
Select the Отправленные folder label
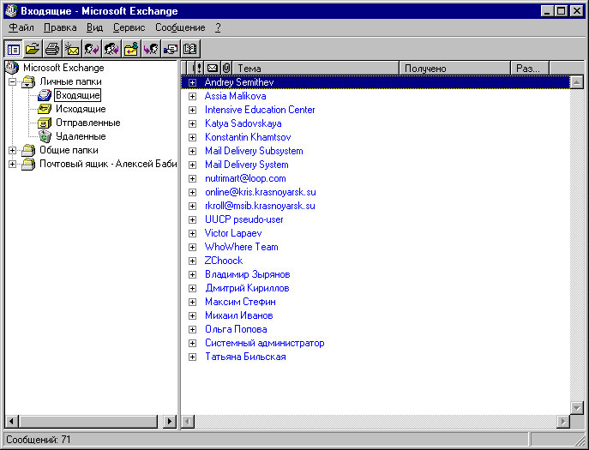(x=88, y=123)
